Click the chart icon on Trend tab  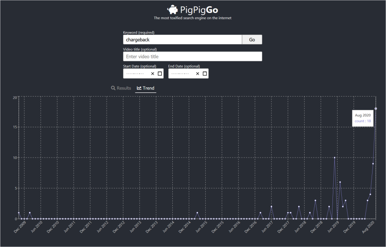pyautogui.click(x=139, y=88)
